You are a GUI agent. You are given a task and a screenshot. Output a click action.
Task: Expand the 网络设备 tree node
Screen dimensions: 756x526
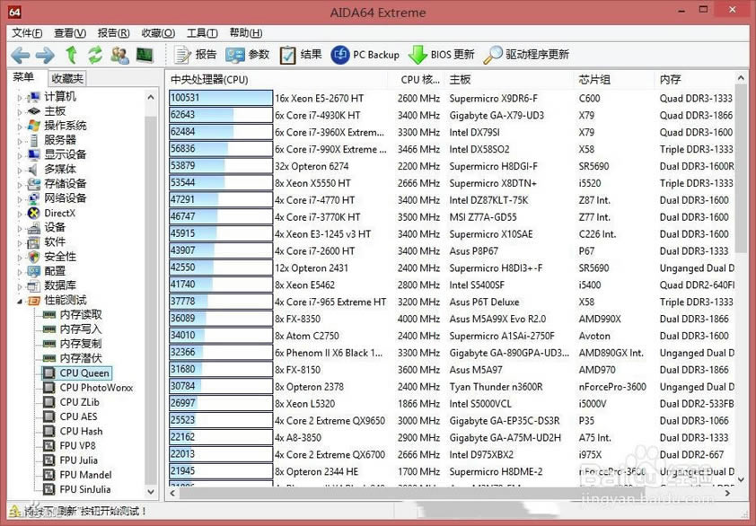click(20, 199)
